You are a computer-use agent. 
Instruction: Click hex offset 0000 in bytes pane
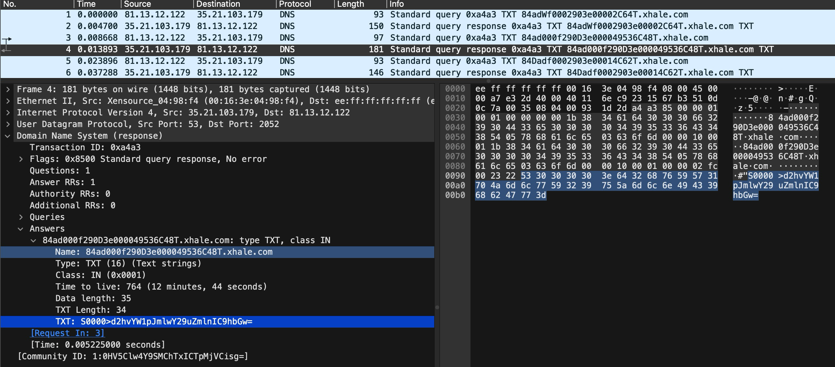pyautogui.click(x=455, y=89)
